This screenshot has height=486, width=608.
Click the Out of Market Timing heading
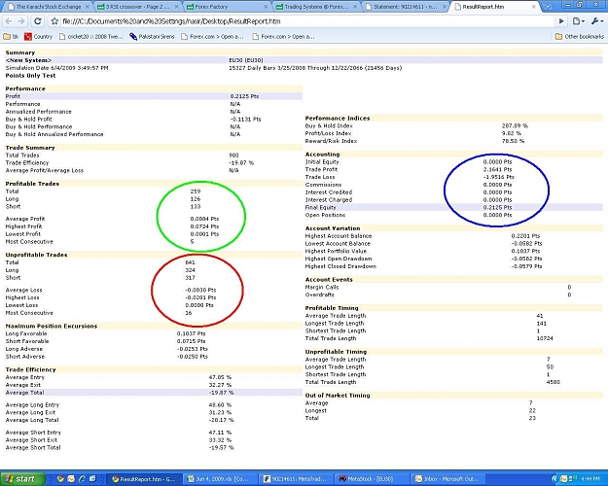point(338,396)
